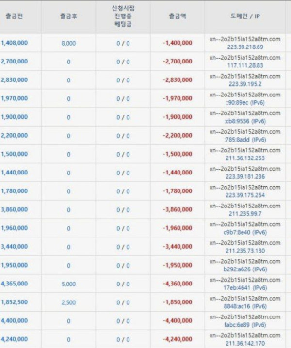Select the IP address 223.39.218.69
This screenshot has height=348, width=291.
pos(245,47)
